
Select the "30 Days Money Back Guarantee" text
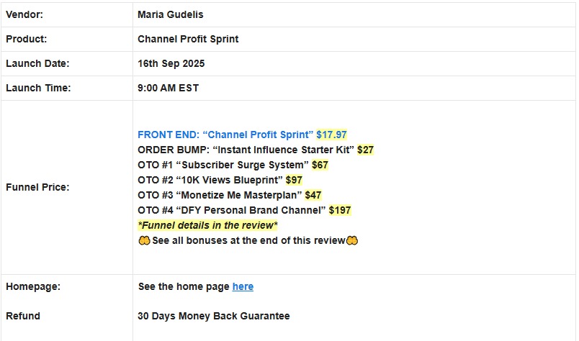(x=213, y=316)
